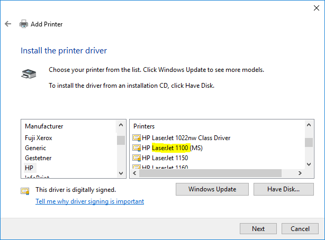Click Printers list vertical scrollbar thumb

[309, 143]
